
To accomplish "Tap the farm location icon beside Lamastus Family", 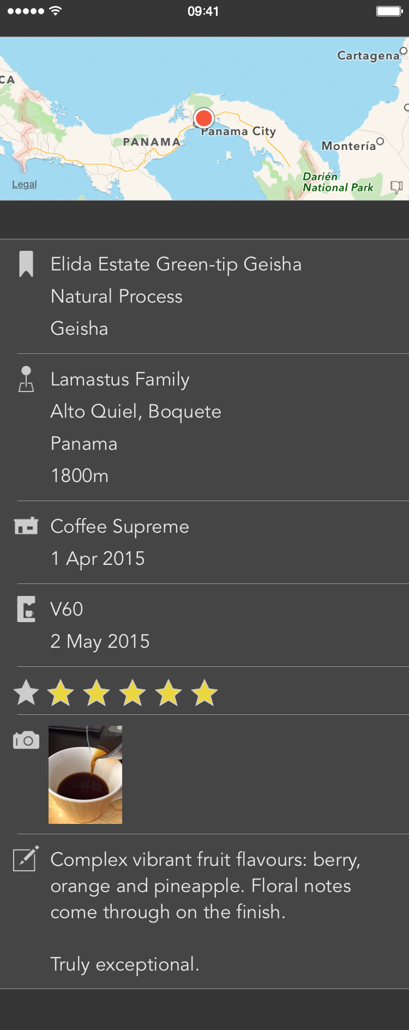I will (x=26, y=379).
